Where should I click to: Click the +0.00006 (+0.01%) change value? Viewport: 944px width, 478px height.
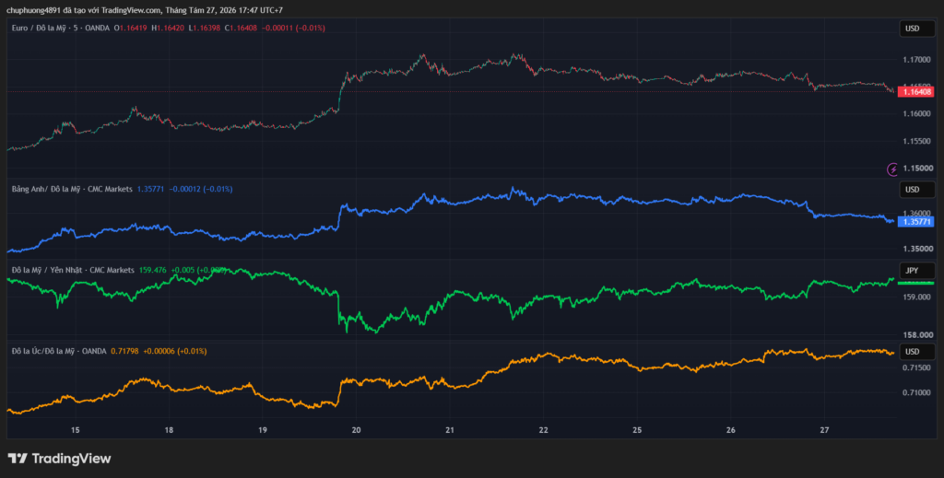174,351
